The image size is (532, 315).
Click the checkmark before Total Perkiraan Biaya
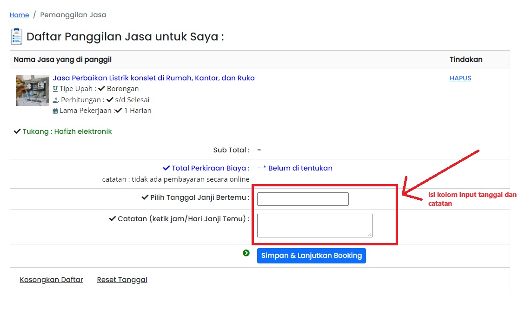[166, 168]
